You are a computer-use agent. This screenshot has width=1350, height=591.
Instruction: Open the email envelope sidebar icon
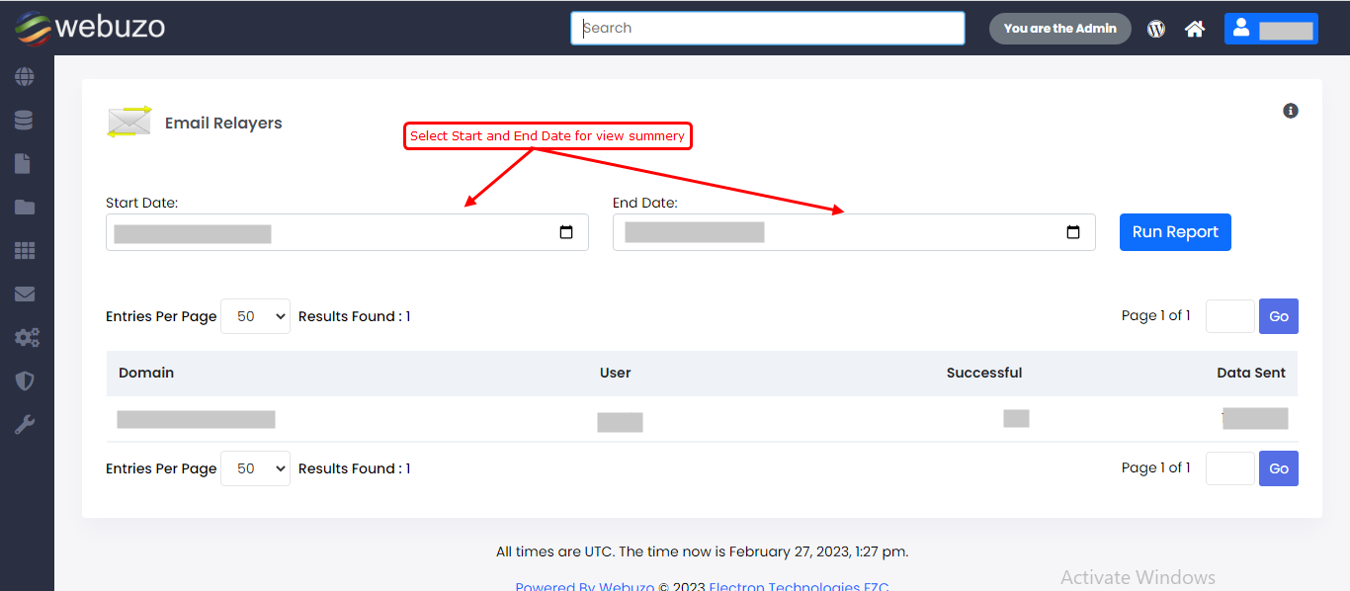click(x=25, y=295)
